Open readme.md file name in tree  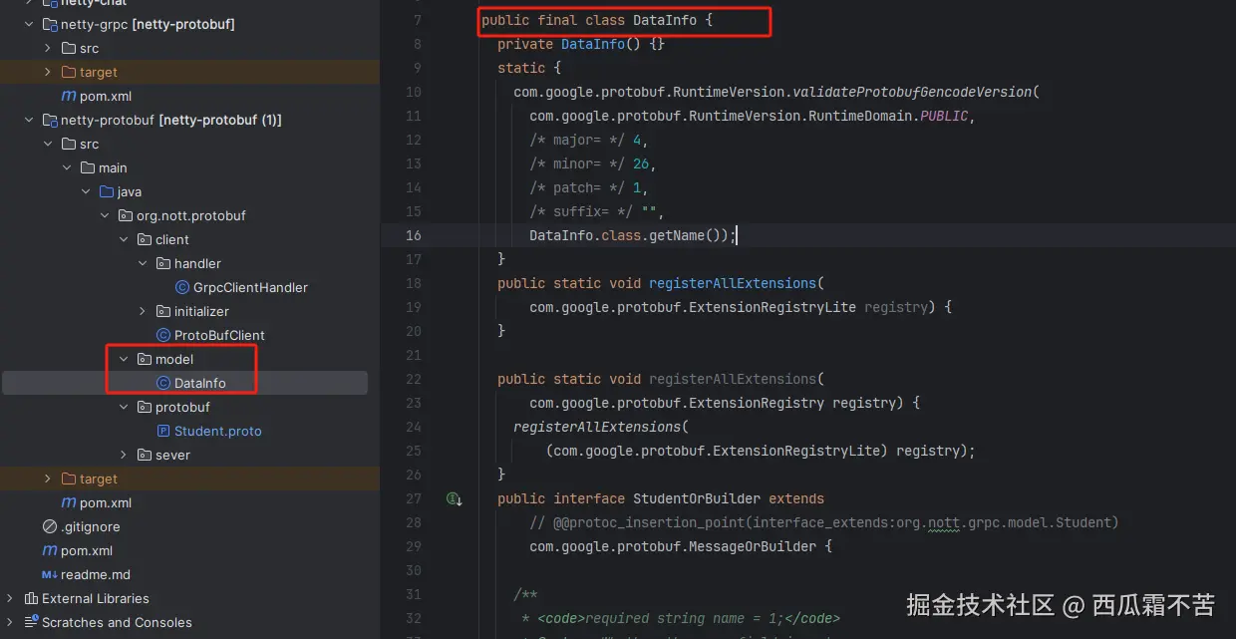pos(96,574)
